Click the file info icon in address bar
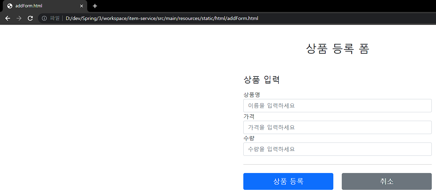 pos(44,18)
